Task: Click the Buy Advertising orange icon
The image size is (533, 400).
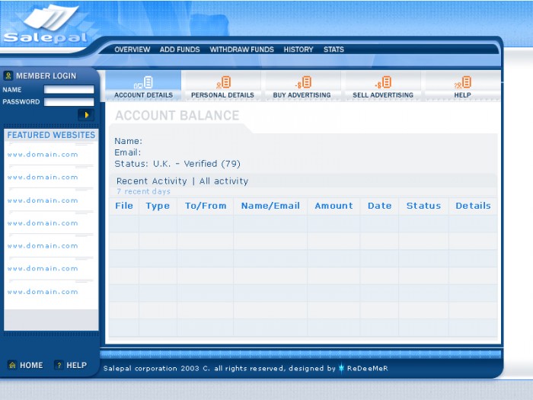Action: click(x=303, y=82)
